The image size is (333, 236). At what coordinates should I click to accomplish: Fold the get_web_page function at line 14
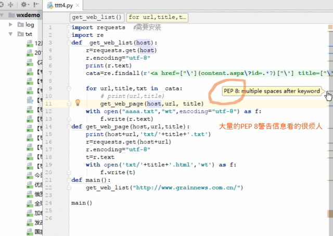(x=69, y=126)
